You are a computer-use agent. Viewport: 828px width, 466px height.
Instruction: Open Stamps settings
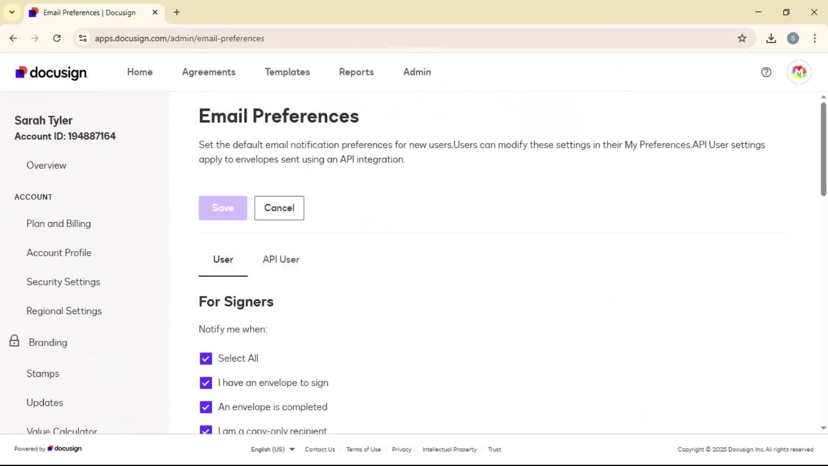(x=43, y=374)
